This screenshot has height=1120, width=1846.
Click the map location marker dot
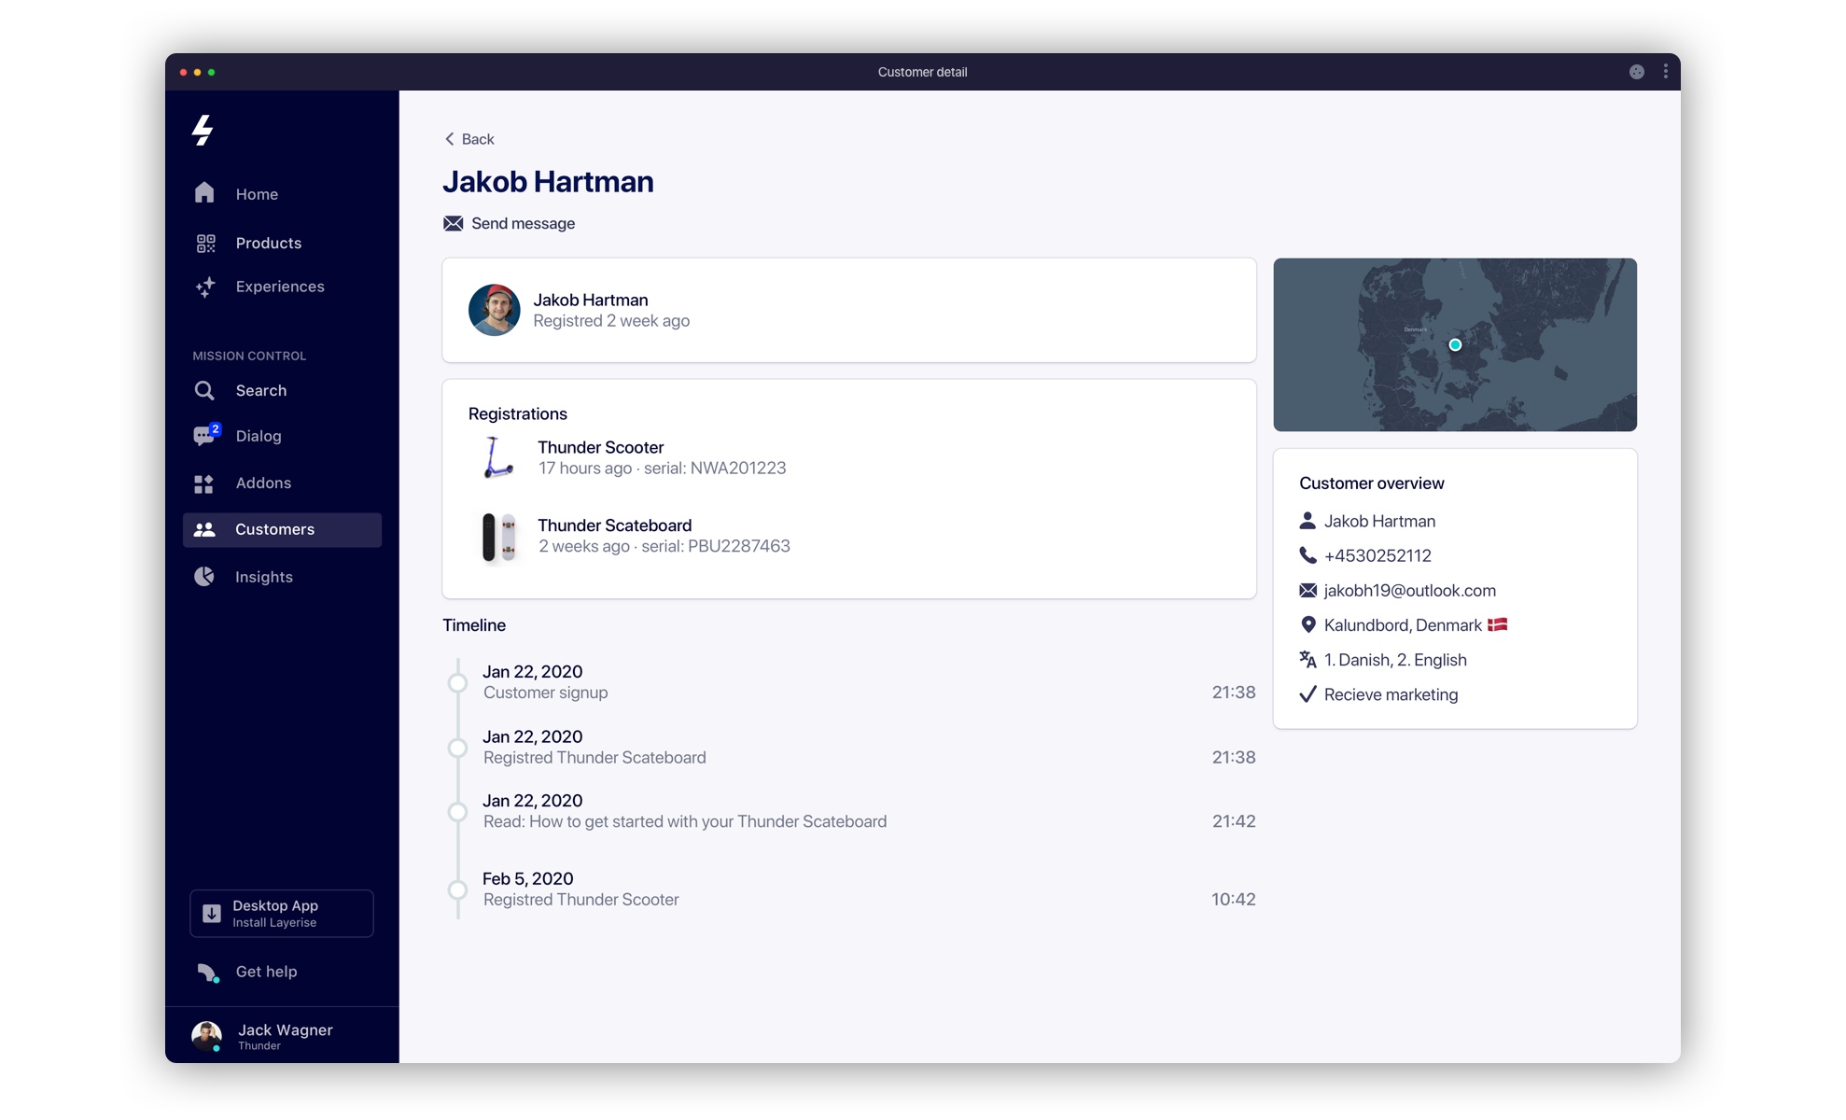[x=1454, y=345]
